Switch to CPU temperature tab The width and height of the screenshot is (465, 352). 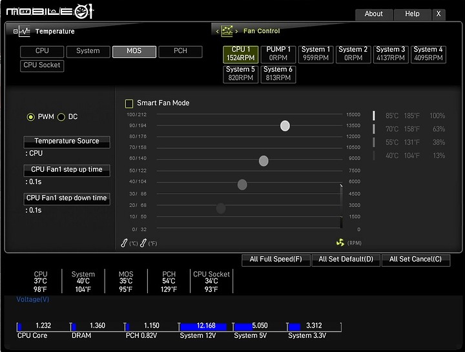coord(42,51)
